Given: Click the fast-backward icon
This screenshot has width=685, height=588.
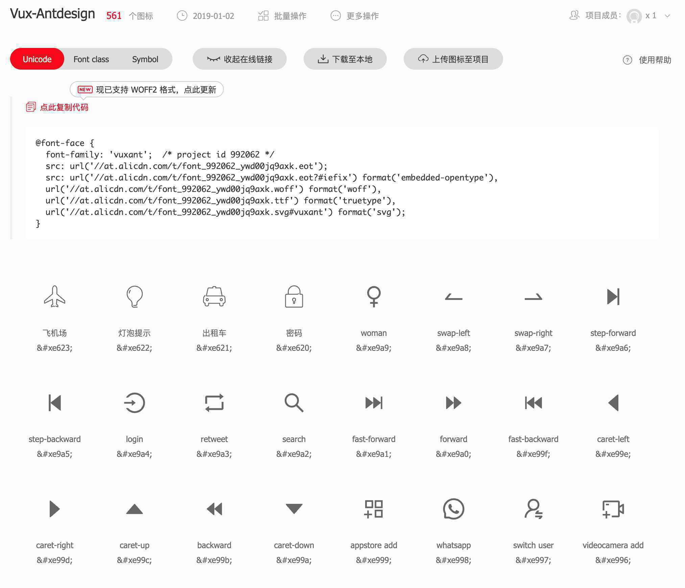Looking at the screenshot, I should click(533, 402).
